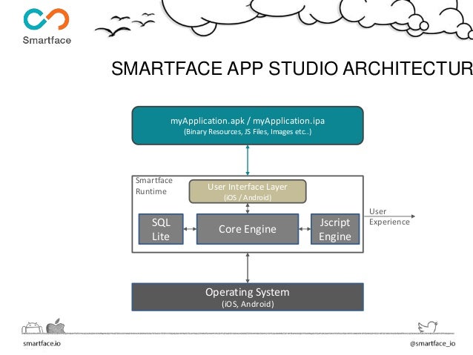Viewport: 473px width, 355px height.
Task: Click the Smartface Runtime label
Action: [x=154, y=186]
